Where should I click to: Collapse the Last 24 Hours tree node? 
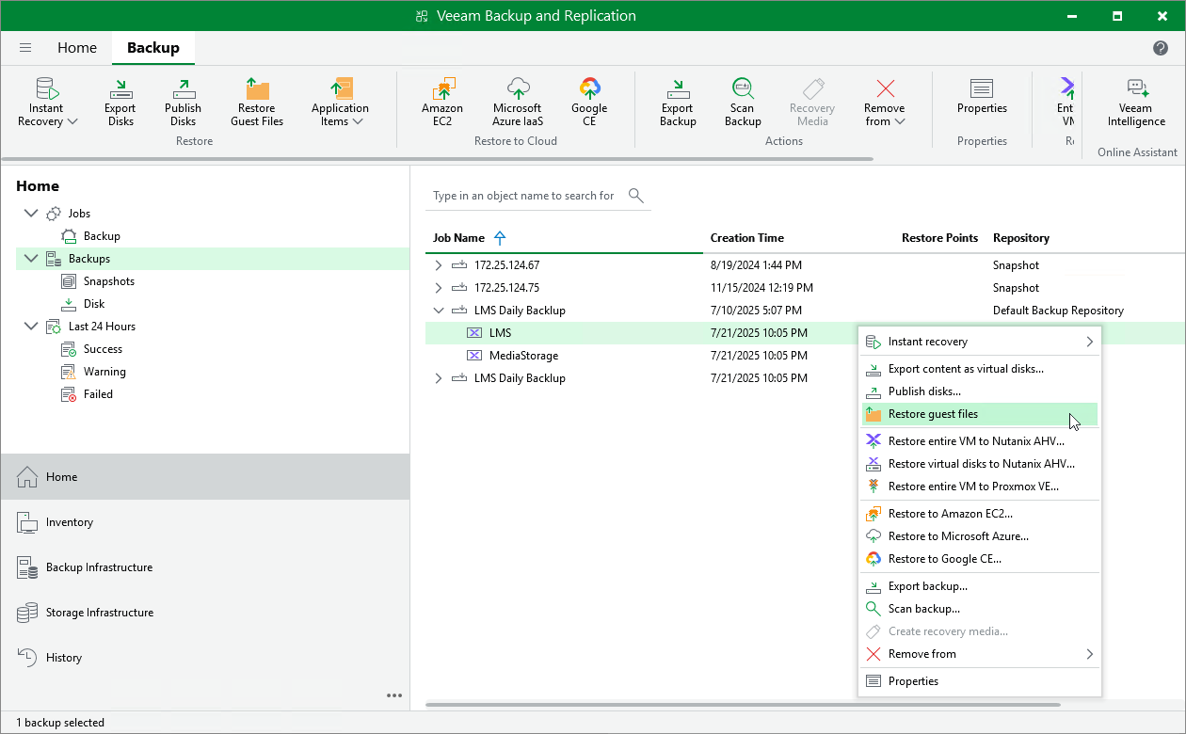point(31,327)
